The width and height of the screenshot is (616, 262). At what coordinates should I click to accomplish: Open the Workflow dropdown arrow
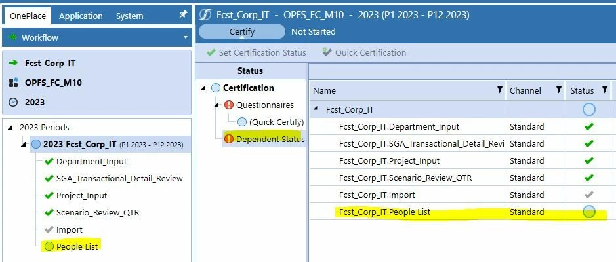coord(186,37)
